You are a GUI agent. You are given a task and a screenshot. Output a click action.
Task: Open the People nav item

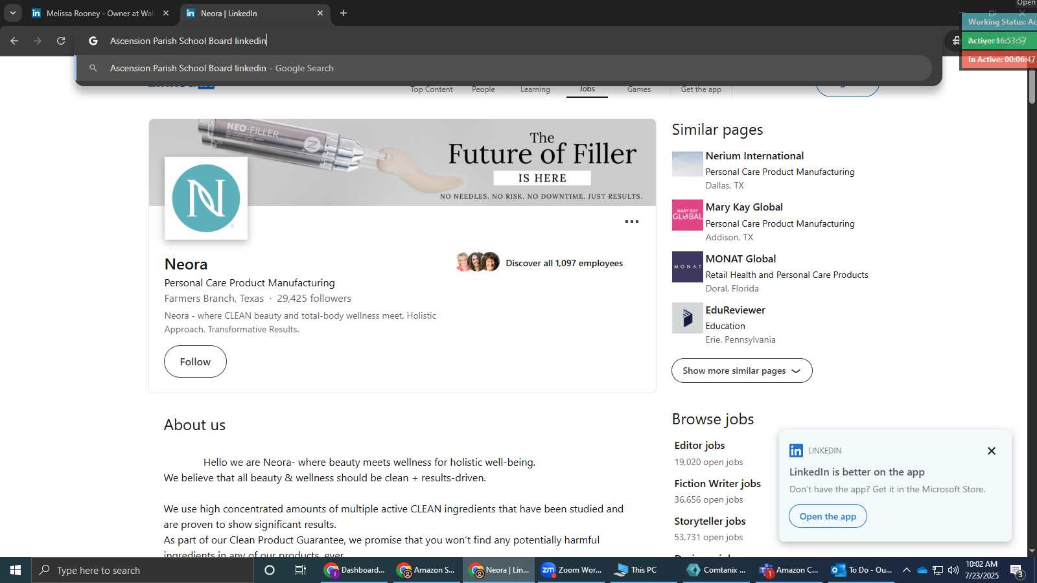coord(484,89)
